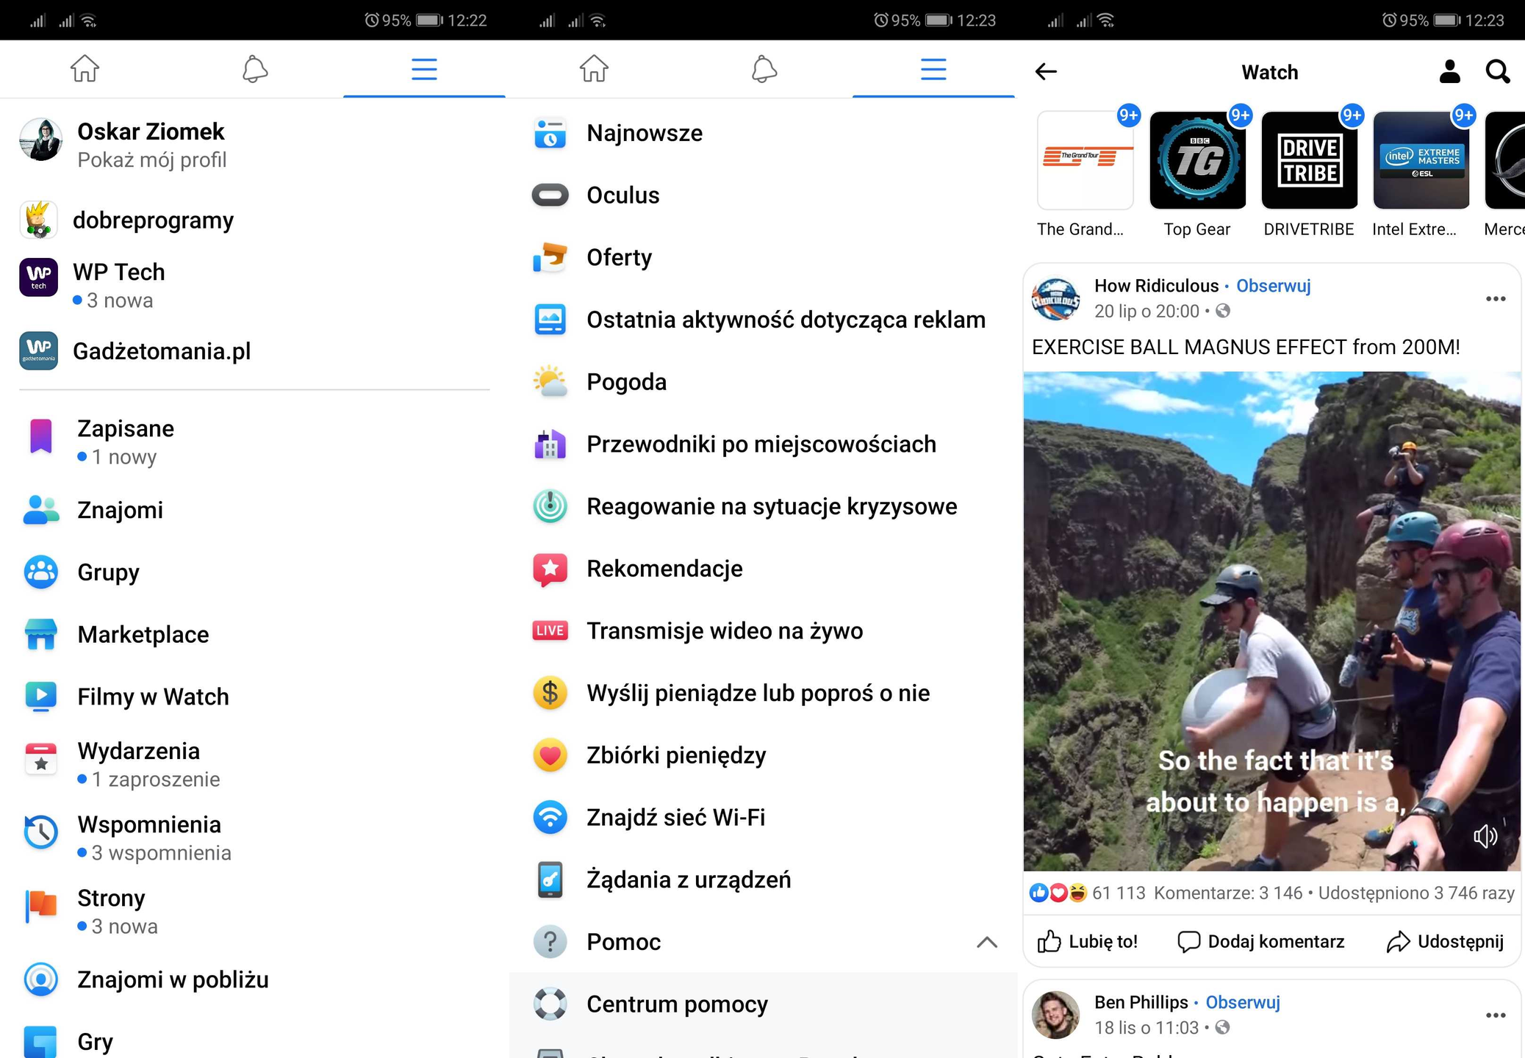
Task: Open options dots on How Ridiculous post
Action: coord(1495,299)
